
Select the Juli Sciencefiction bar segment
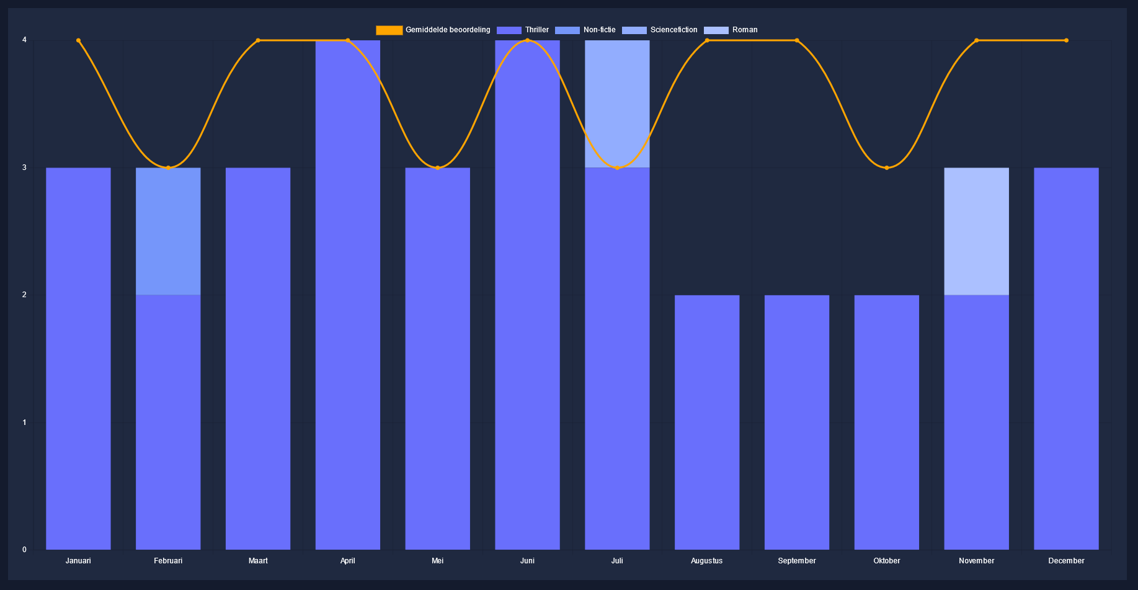point(617,104)
